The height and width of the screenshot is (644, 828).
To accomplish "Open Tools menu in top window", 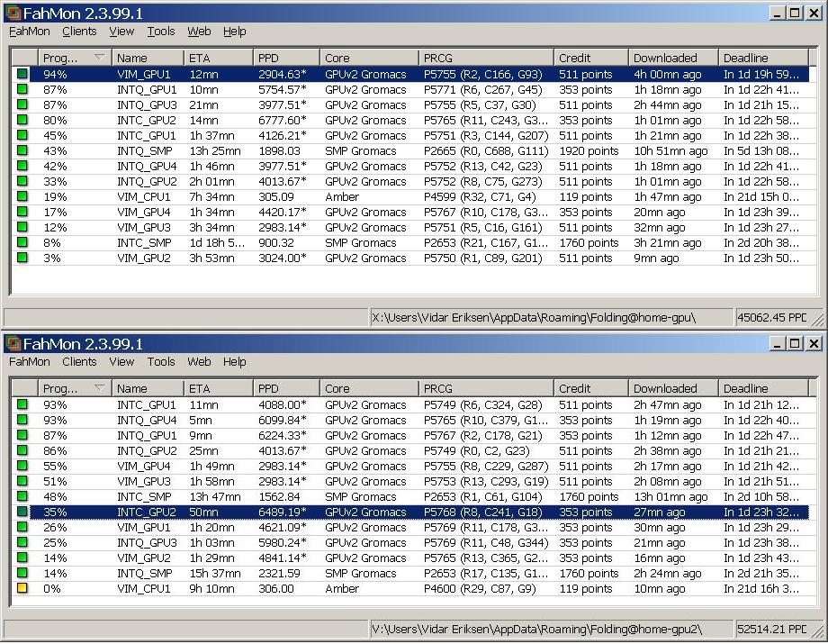I will click(x=160, y=32).
